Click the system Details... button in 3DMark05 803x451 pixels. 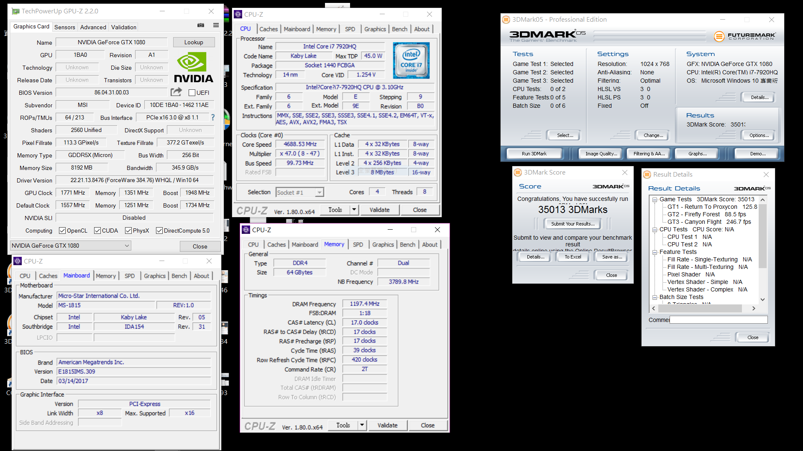click(x=759, y=97)
